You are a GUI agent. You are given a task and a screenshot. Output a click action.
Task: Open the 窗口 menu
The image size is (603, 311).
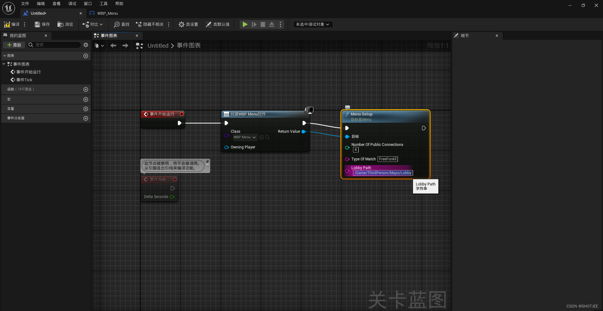point(88,3)
